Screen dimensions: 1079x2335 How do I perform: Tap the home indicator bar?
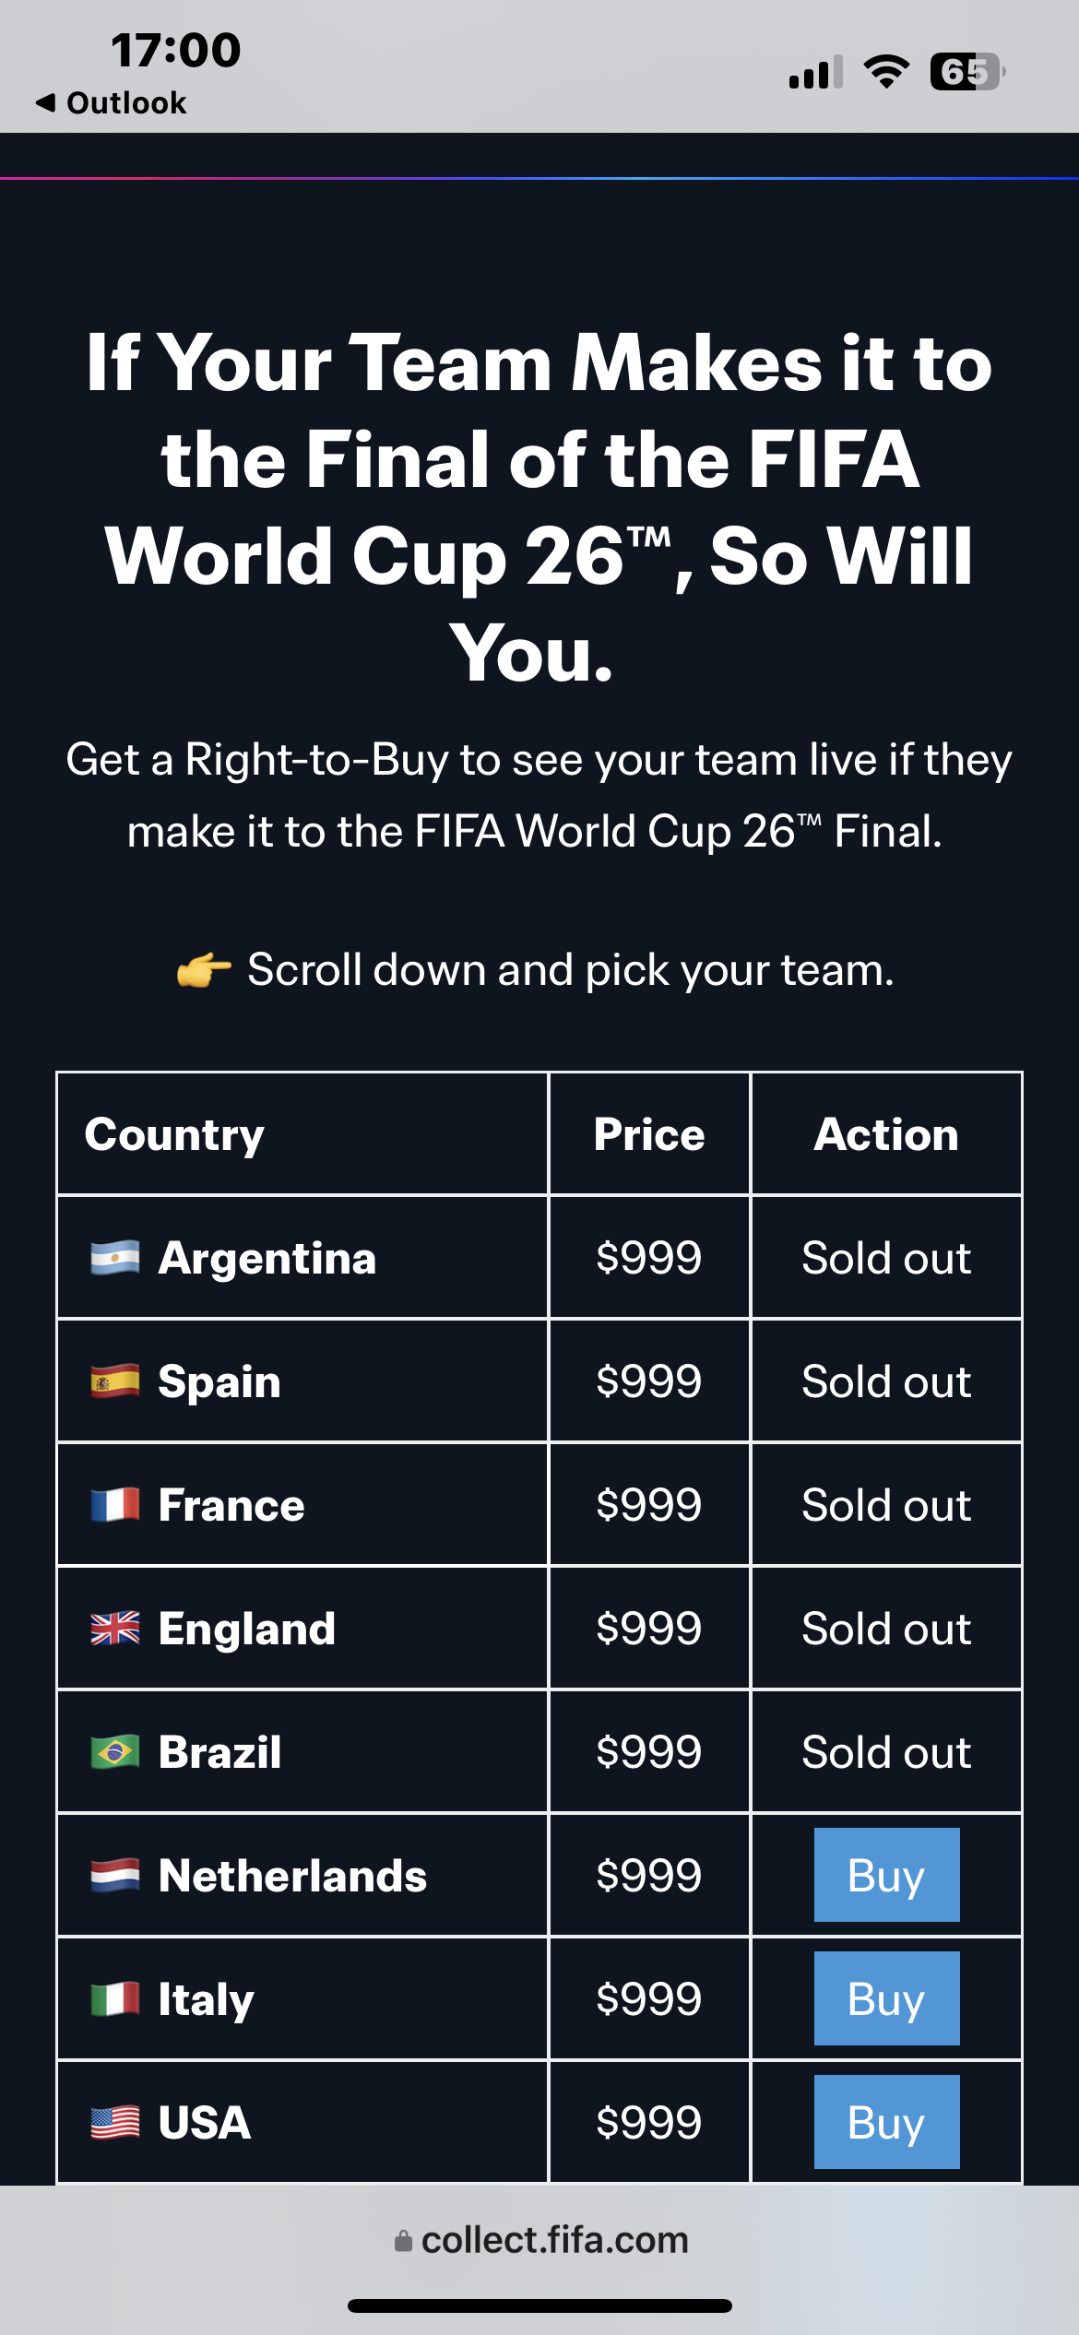(x=539, y=2305)
